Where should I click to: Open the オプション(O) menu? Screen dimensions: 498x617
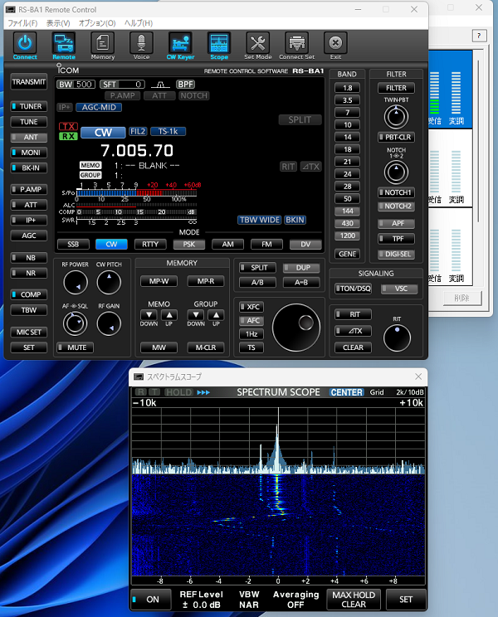click(97, 23)
